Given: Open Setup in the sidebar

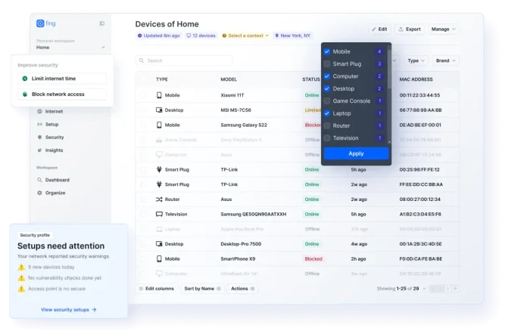Looking at the screenshot, I should point(51,124).
